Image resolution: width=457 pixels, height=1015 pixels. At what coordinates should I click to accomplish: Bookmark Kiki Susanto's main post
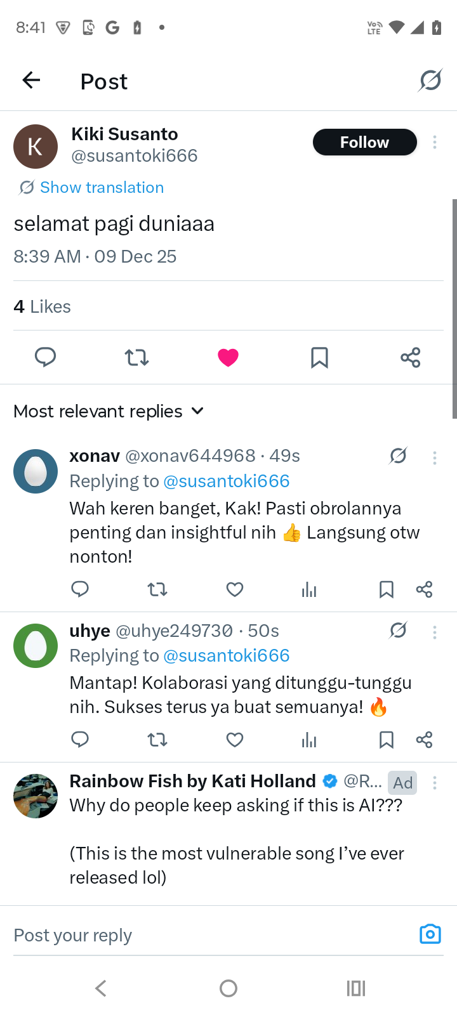click(319, 357)
